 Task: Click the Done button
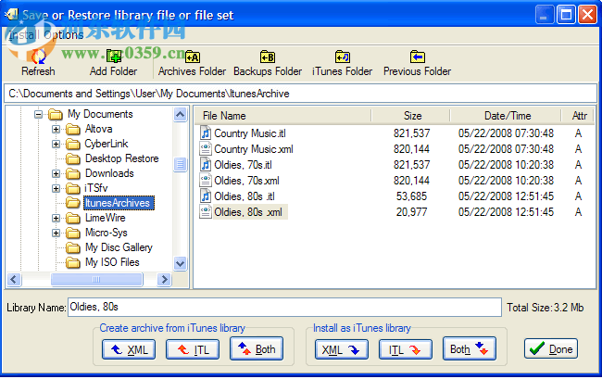pos(551,348)
